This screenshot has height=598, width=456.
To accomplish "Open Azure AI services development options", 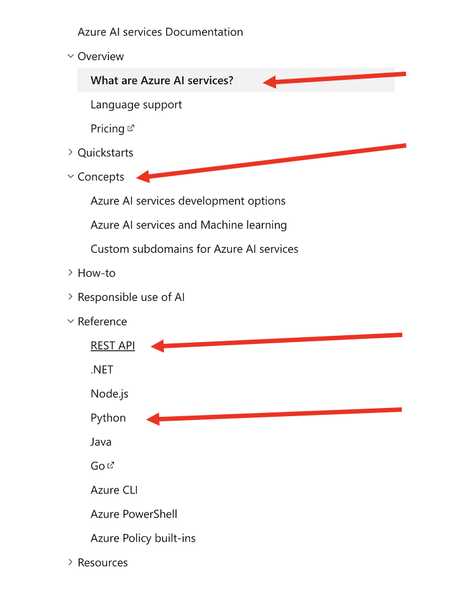I will pyautogui.click(x=188, y=201).
